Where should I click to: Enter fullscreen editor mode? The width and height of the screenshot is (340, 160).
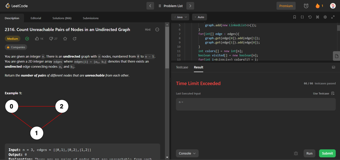[x=333, y=17]
